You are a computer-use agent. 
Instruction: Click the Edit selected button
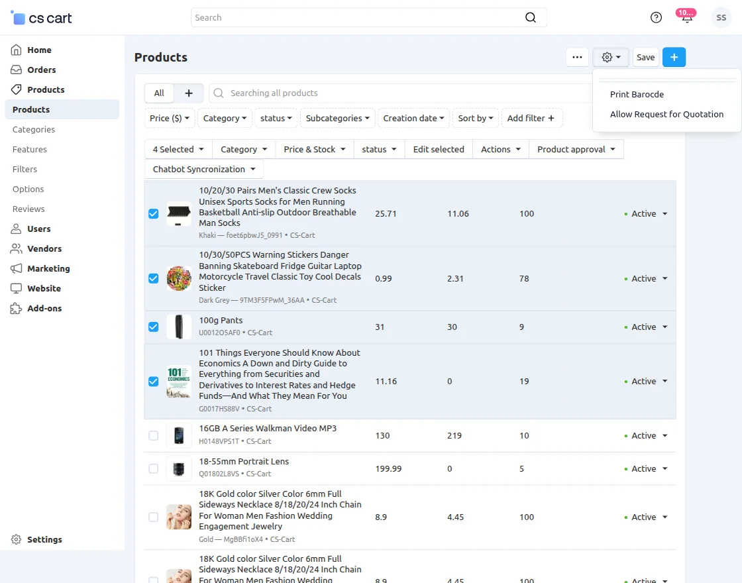(439, 150)
